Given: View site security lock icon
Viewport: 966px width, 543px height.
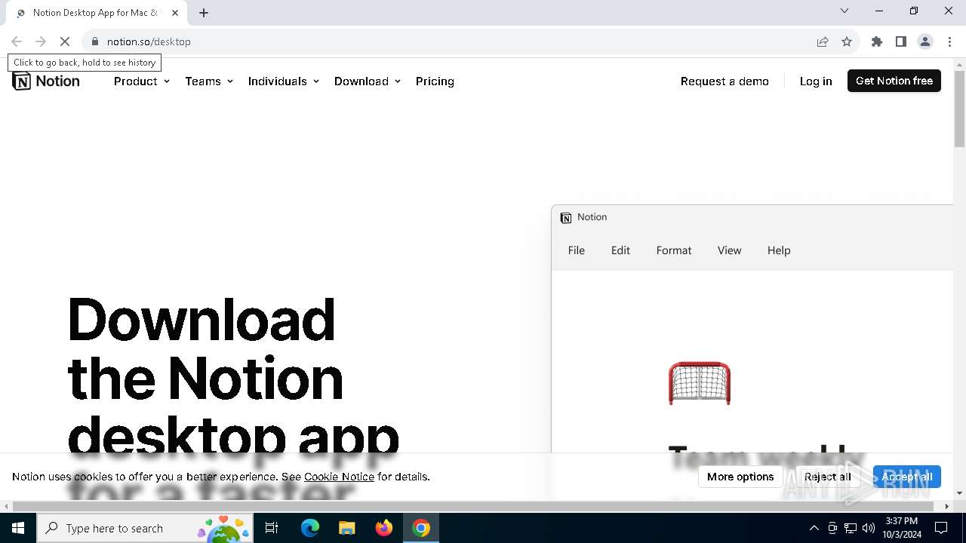Looking at the screenshot, I should (x=94, y=41).
